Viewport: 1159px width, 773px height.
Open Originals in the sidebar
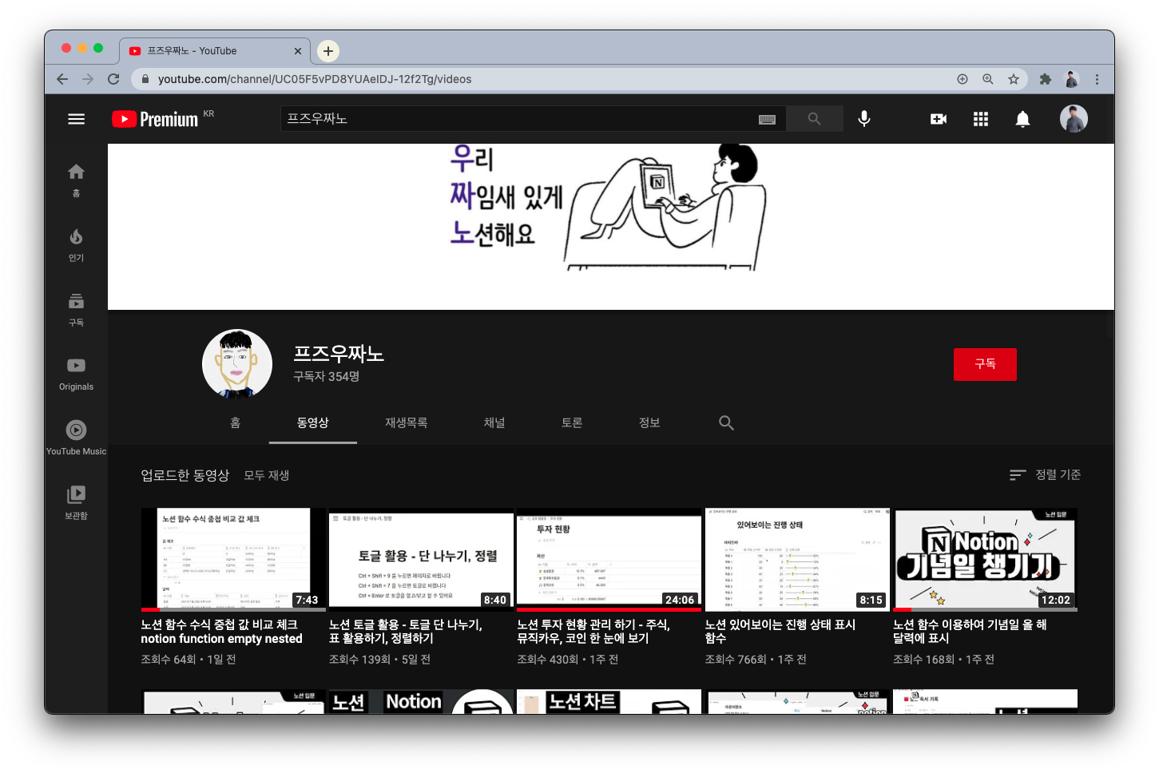pyautogui.click(x=76, y=375)
